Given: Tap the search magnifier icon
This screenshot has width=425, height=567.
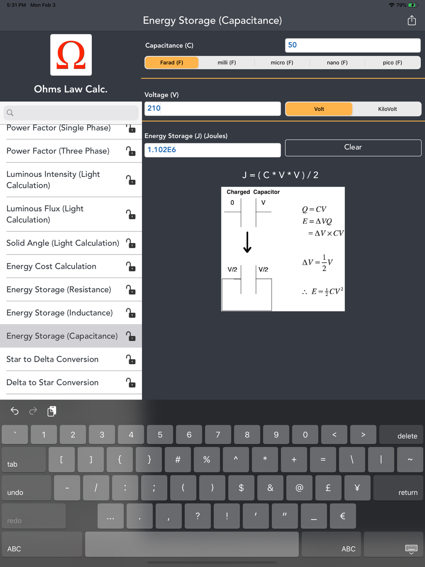Looking at the screenshot, I should tap(10, 113).
